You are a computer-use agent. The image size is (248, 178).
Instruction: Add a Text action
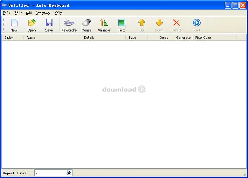pyautogui.click(x=121, y=25)
